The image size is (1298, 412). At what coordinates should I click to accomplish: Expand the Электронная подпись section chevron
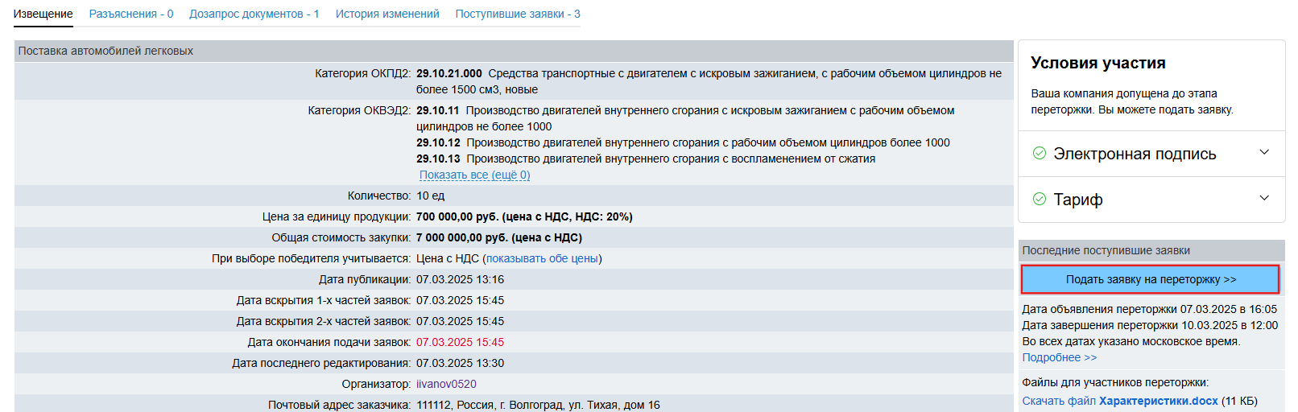pos(1264,153)
